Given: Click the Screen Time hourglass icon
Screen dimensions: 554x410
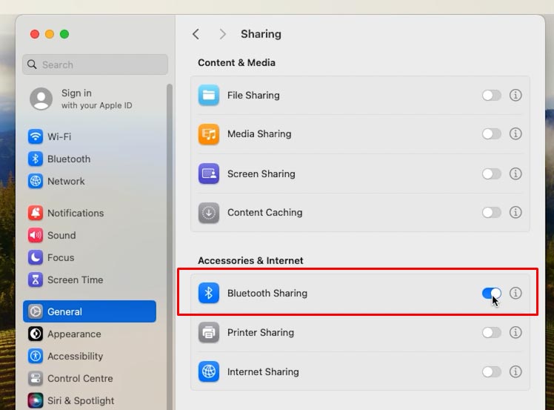Looking at the screenshot, I should (x=36, y=280).
